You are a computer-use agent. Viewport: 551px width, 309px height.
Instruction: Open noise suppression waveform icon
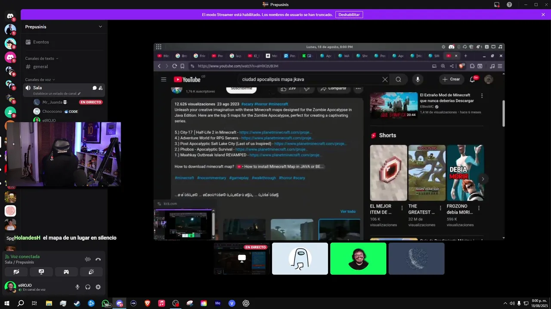tap(88, 259)
